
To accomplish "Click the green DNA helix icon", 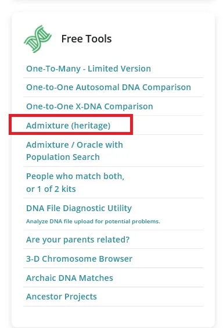I will point(38,39).
